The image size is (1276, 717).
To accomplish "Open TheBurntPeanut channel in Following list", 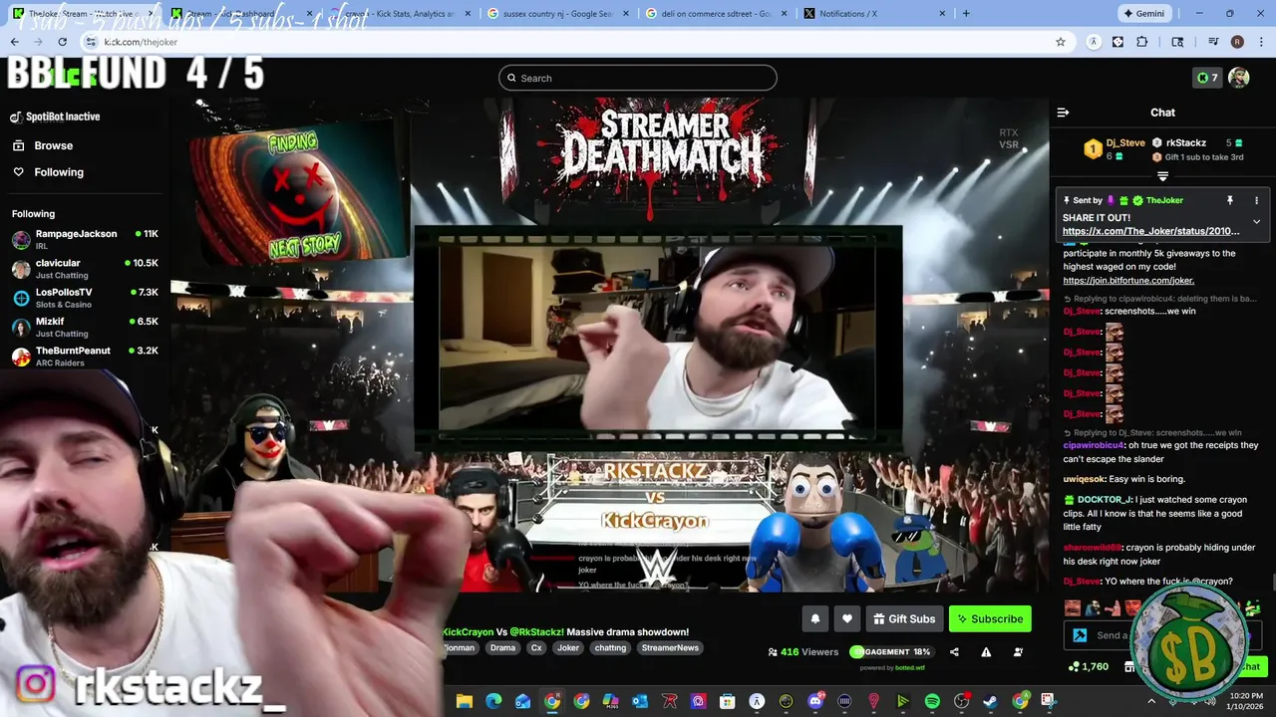I will tap(84, 357).
